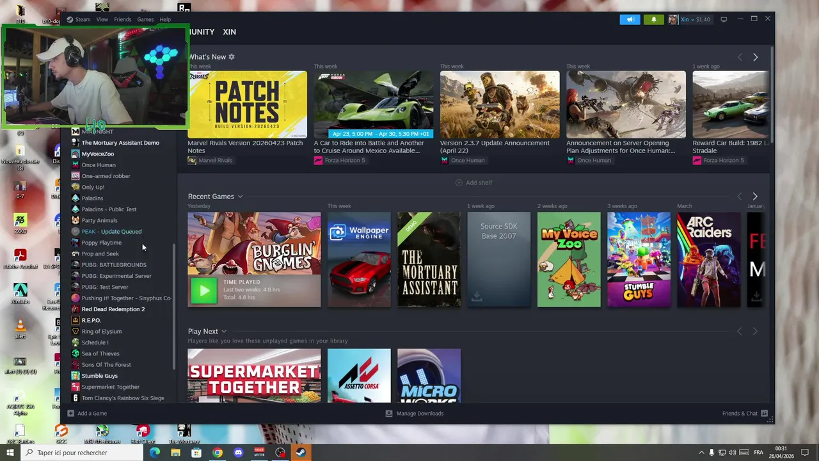The image size is (819, 461).
Task: Click the Xin profile avatar
Action: pyautogui.click(x=672, y=19)
